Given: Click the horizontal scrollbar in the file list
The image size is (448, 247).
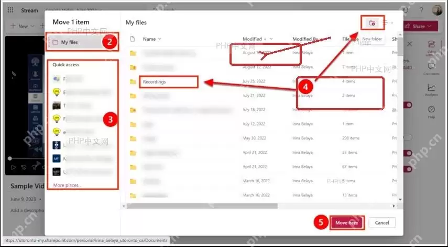Looking at the screenshot, I should pos(202,206).
